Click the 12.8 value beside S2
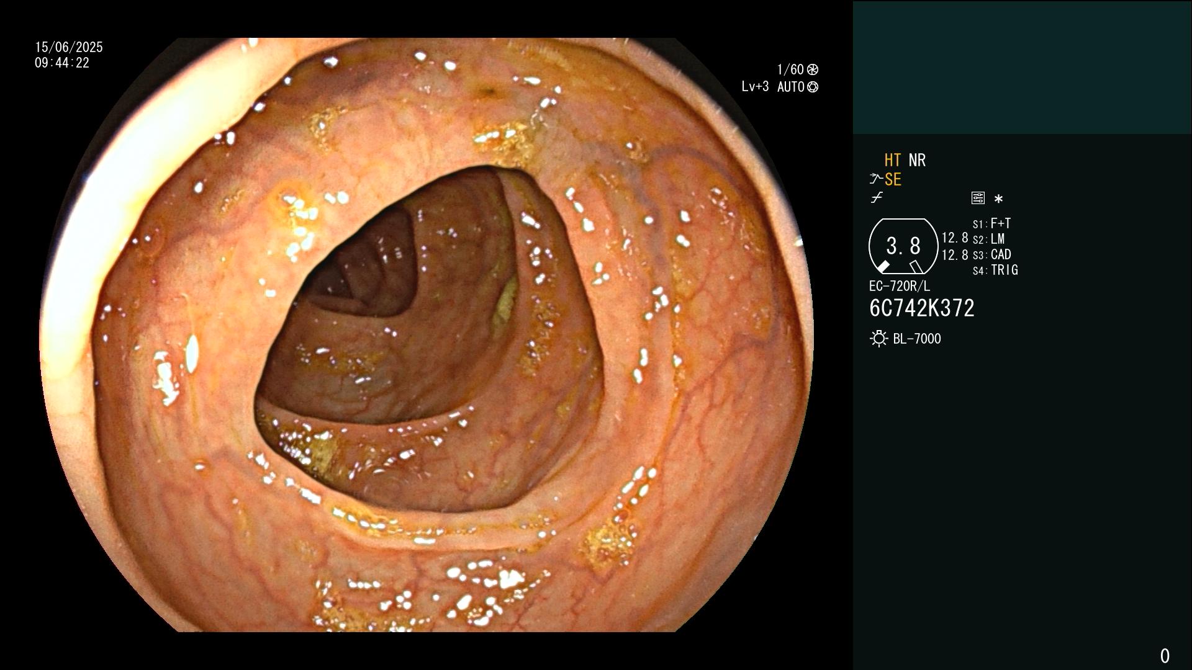Viewport: 1192px width, 670px height. tap(955, 238)
